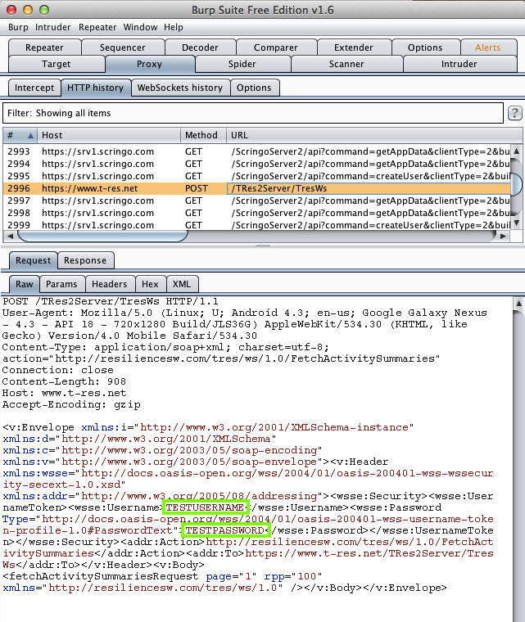Switch to the Headers view tab
The image size is (525, 622).
(x=110, y=285)
